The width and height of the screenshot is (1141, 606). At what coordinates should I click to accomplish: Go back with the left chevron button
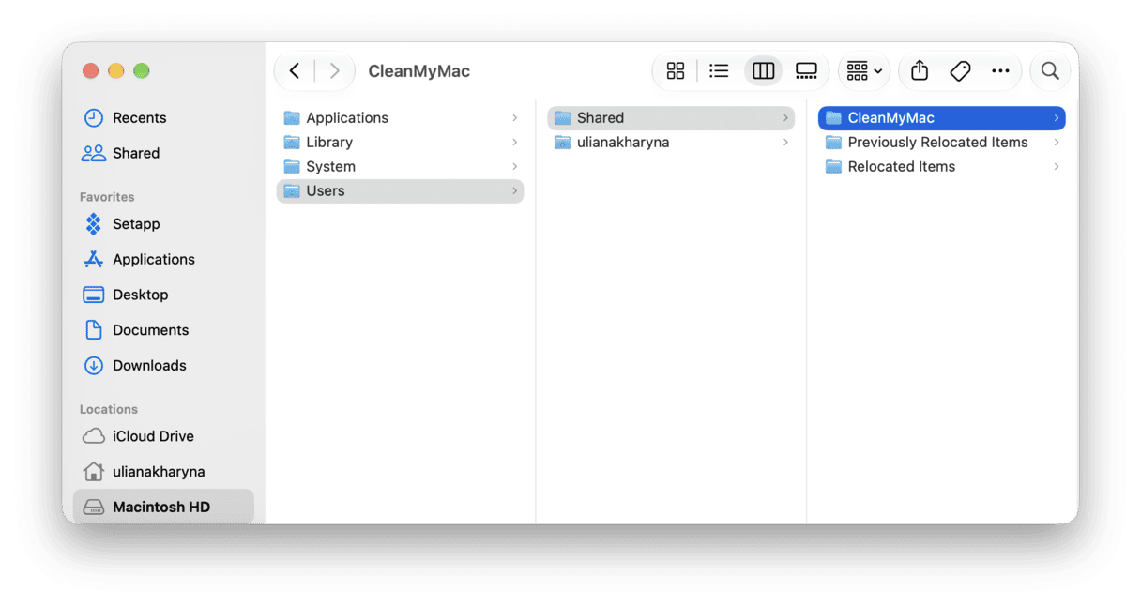click(295, 71)
